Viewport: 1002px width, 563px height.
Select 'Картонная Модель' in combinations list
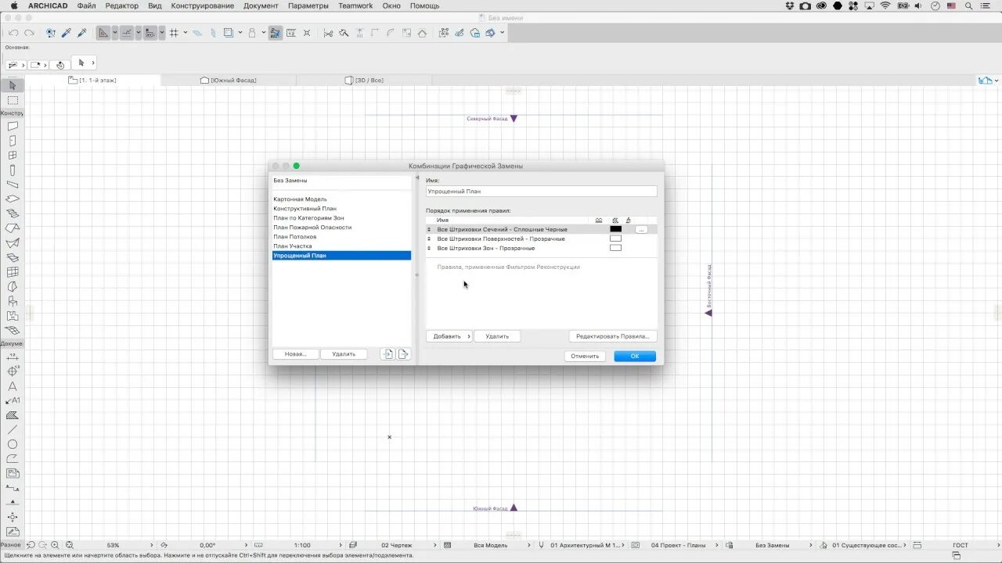[x=341, y=199]
